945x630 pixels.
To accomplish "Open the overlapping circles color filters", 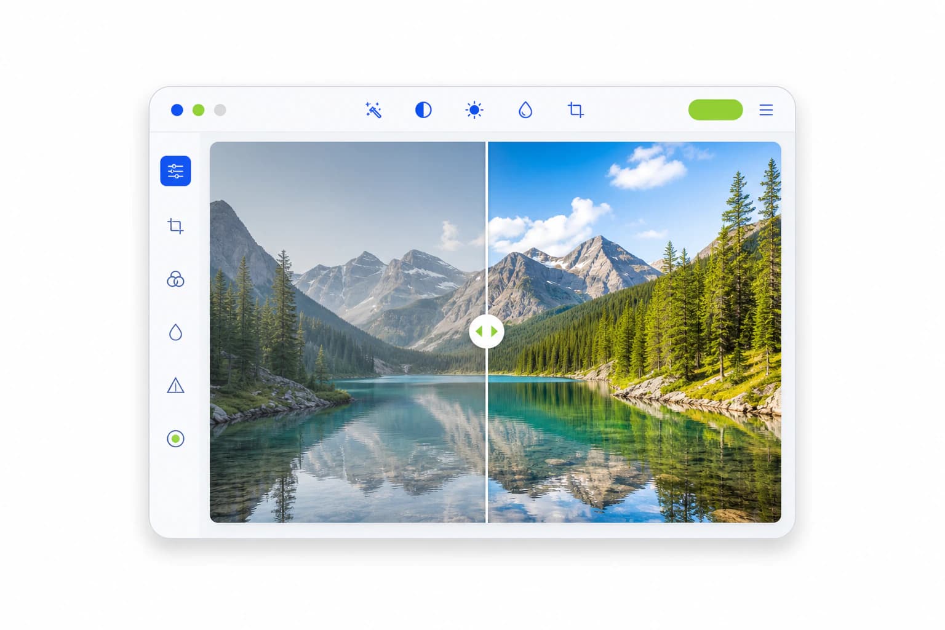I will [175, 279].
